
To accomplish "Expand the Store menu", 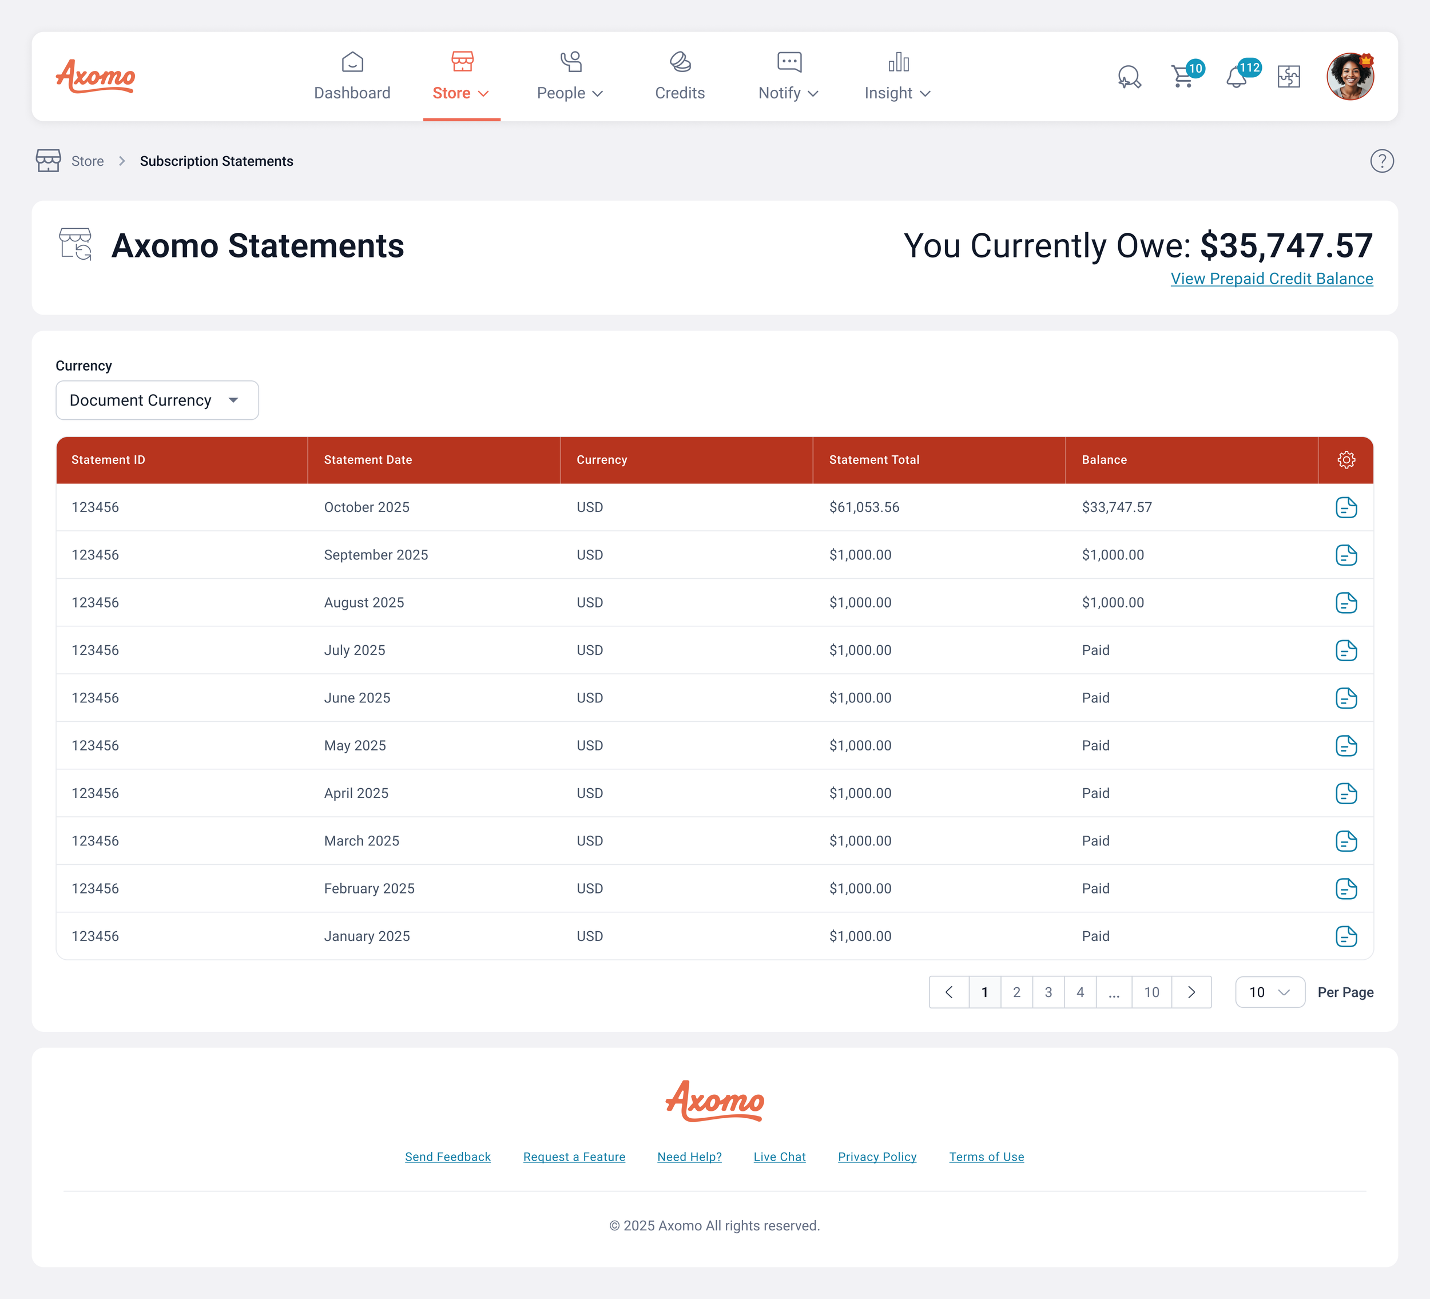I will pos(461,78).
